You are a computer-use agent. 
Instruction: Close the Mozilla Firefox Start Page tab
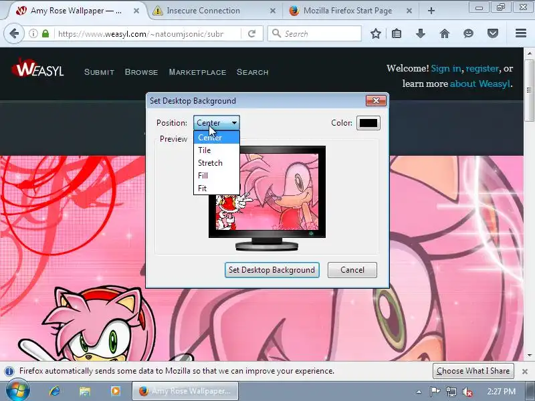coord(409,11)
